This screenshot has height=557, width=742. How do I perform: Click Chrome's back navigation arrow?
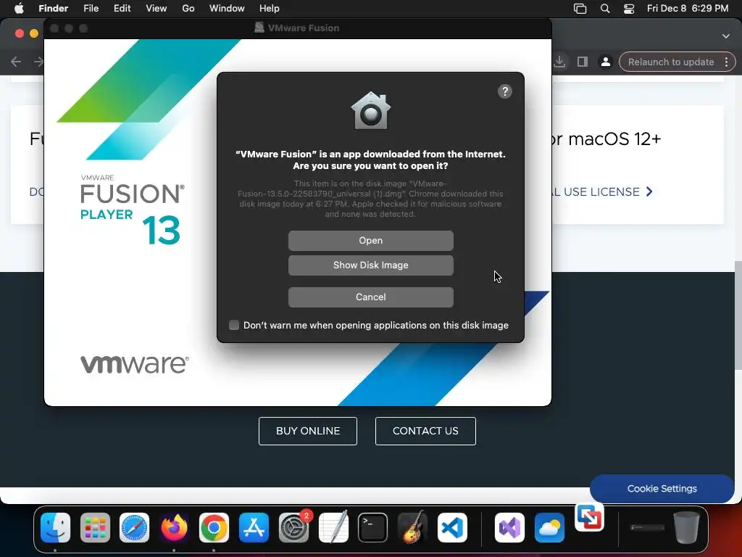(16, 62)
